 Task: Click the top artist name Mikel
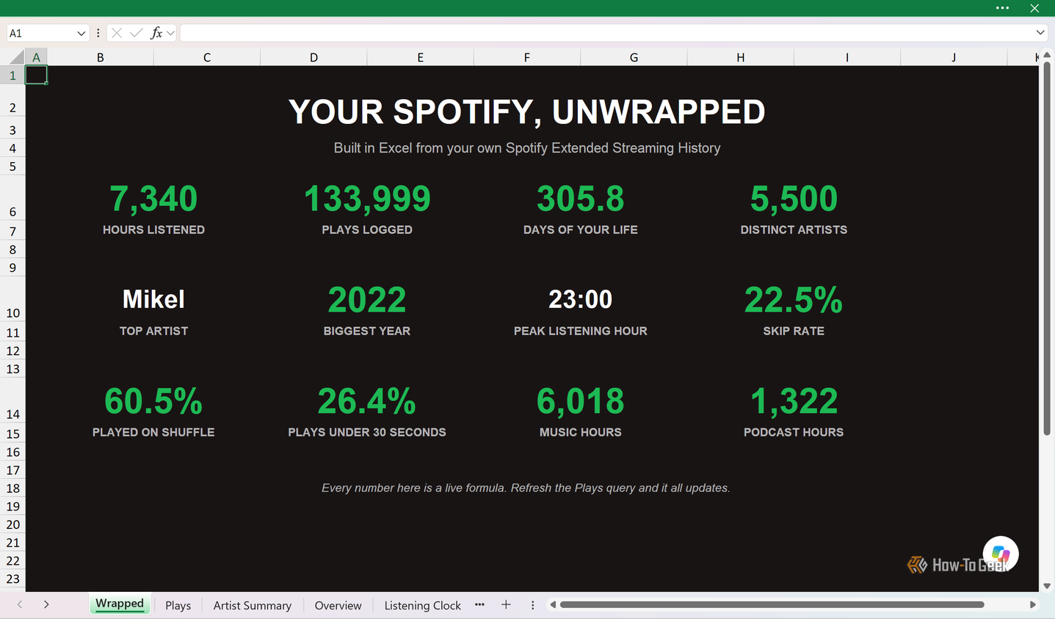[153, 299]
